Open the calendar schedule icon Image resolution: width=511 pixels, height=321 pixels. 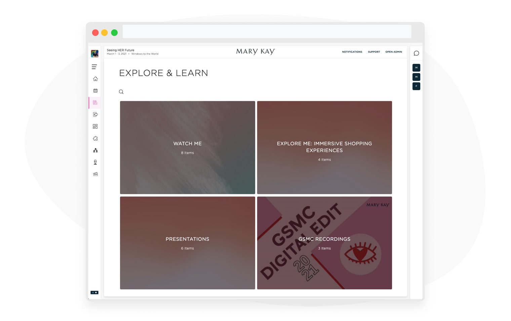pyautogui.click(x=95, y=91)
